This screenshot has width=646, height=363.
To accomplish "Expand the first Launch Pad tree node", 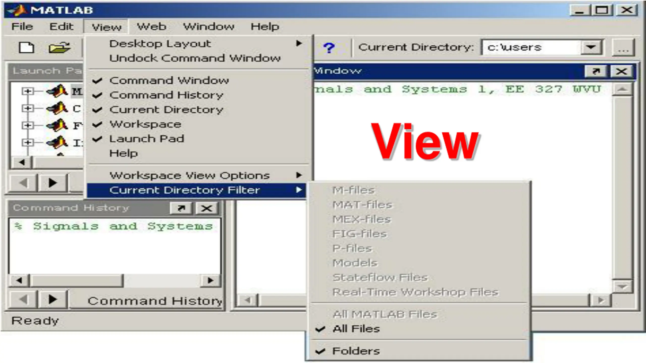I will click(x=28, y=91).
